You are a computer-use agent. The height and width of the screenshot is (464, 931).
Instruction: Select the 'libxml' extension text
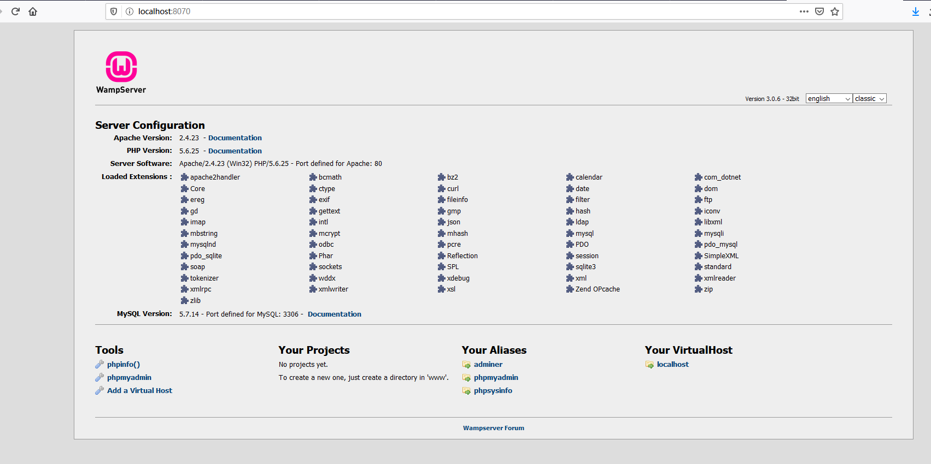(x=713, y=222)
